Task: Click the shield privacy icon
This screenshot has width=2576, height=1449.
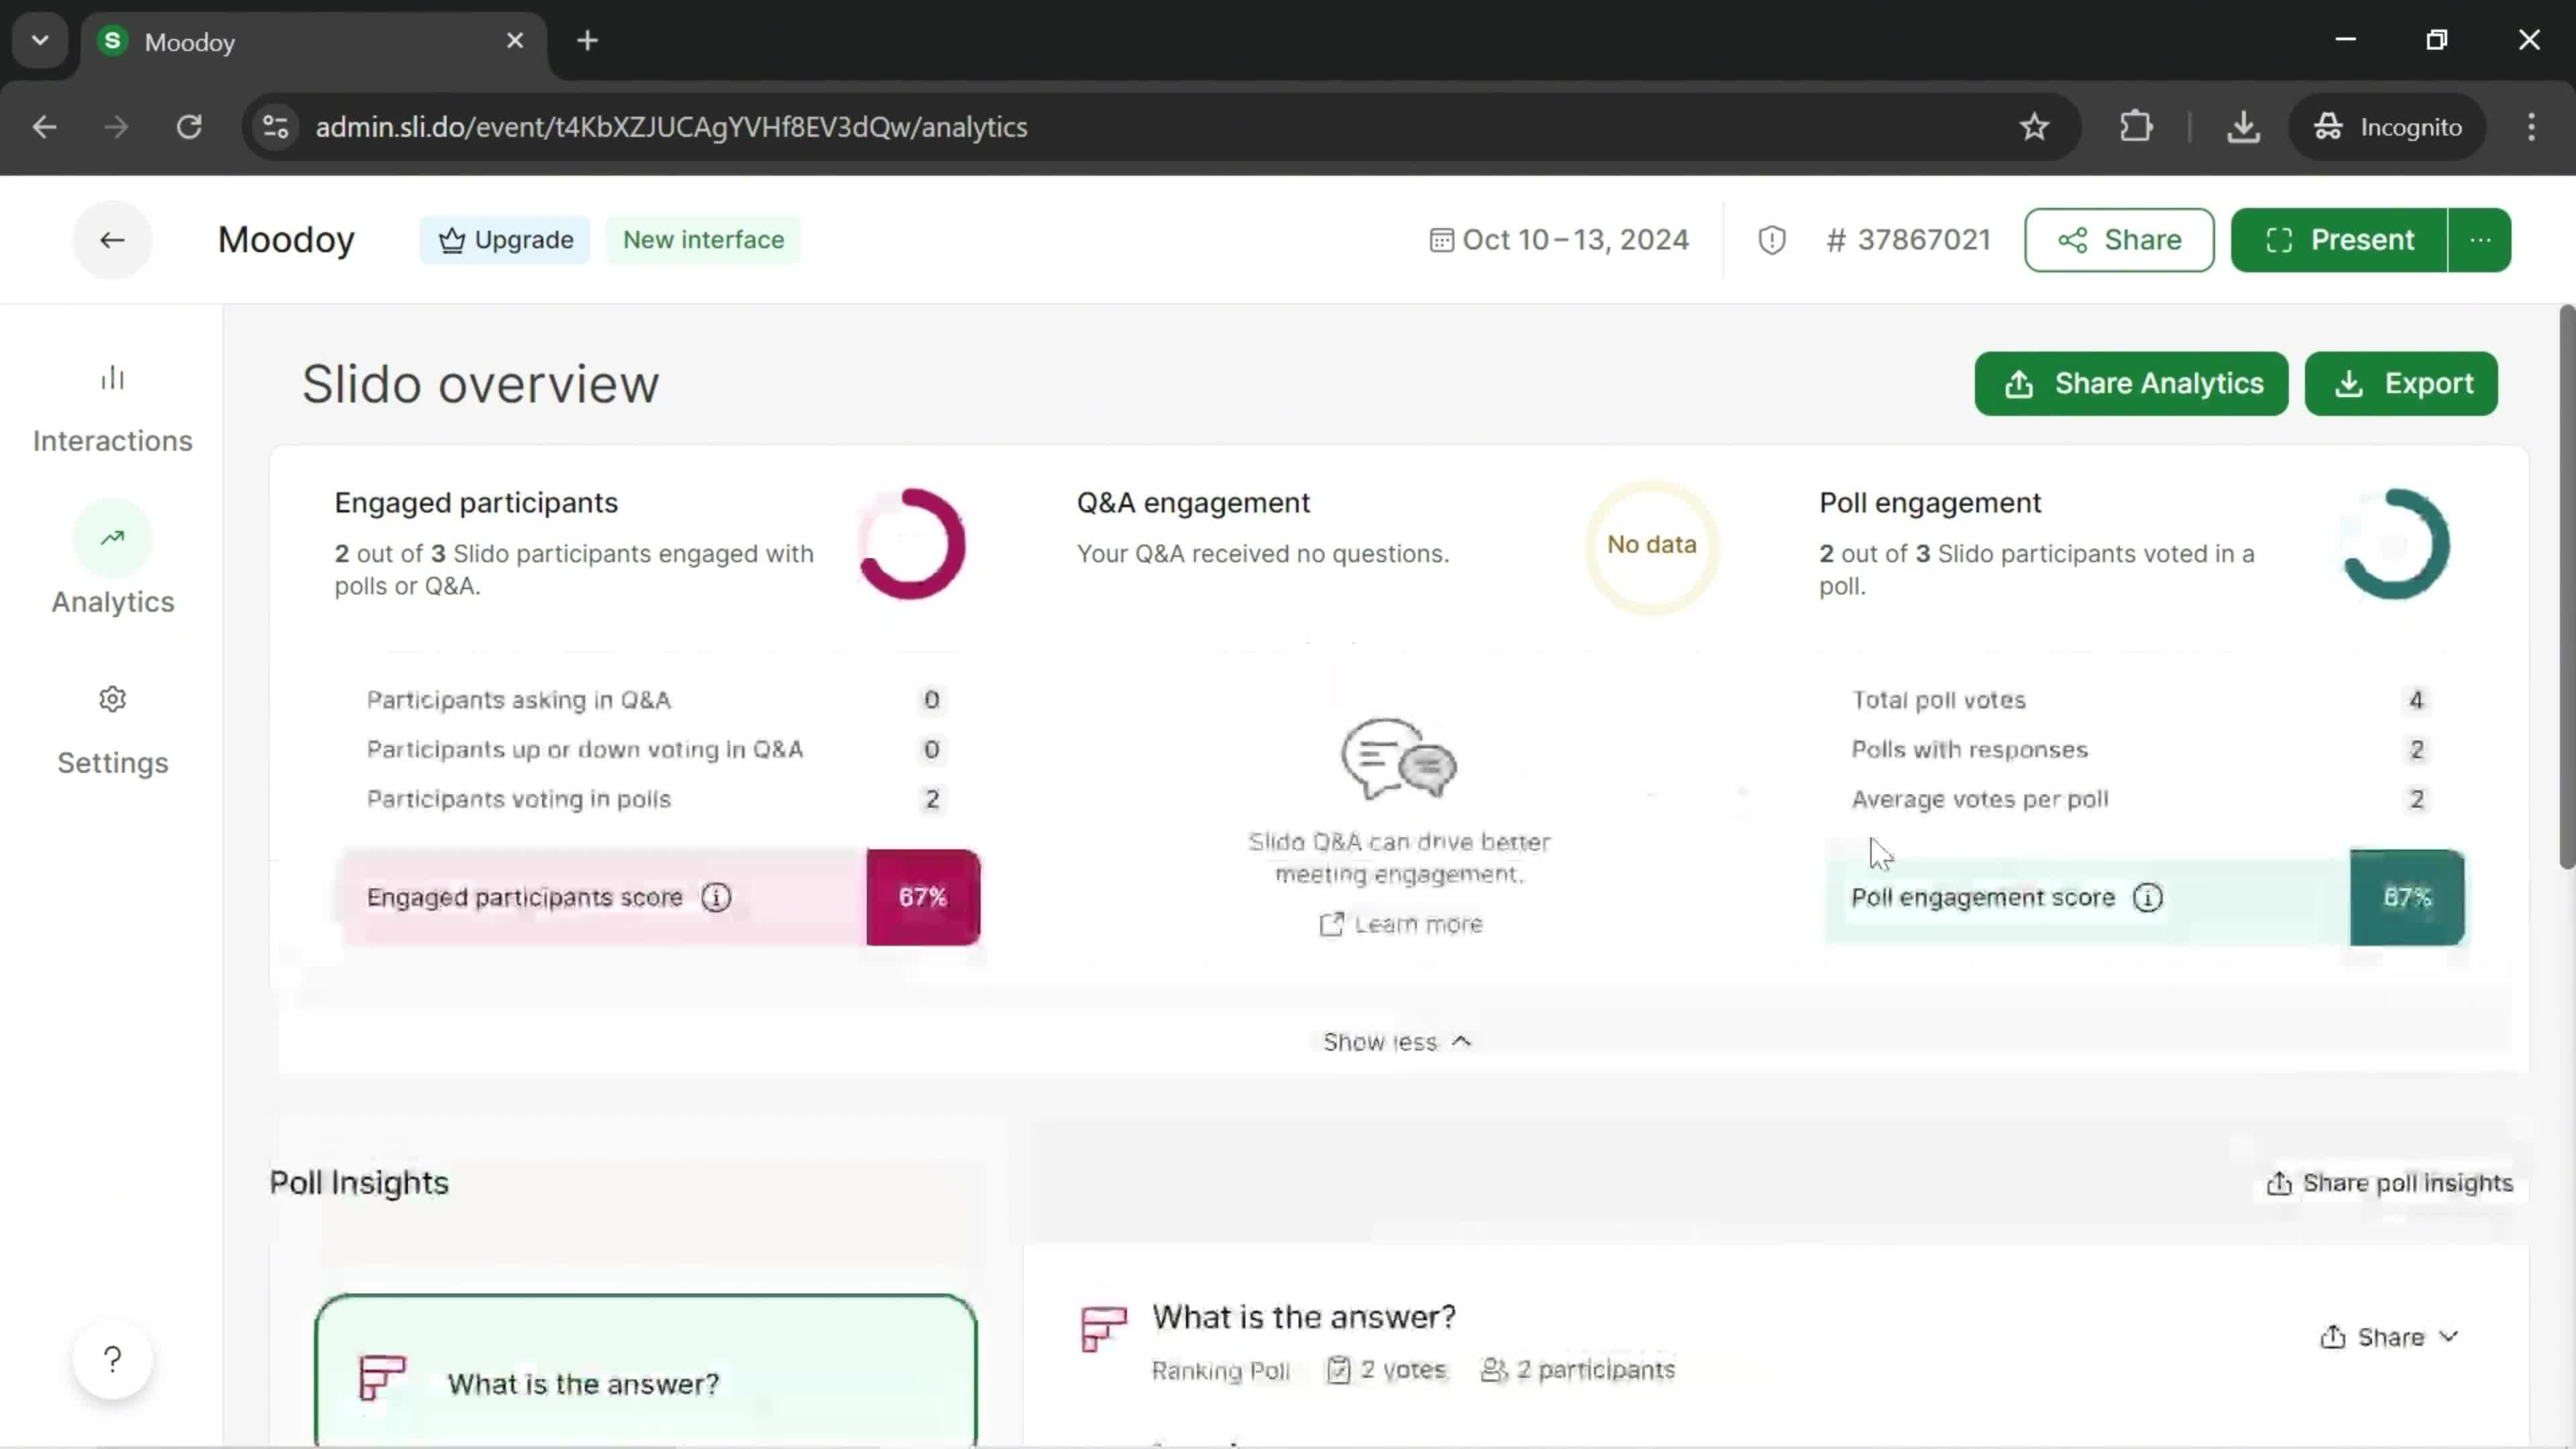Action: point(1771,240)
